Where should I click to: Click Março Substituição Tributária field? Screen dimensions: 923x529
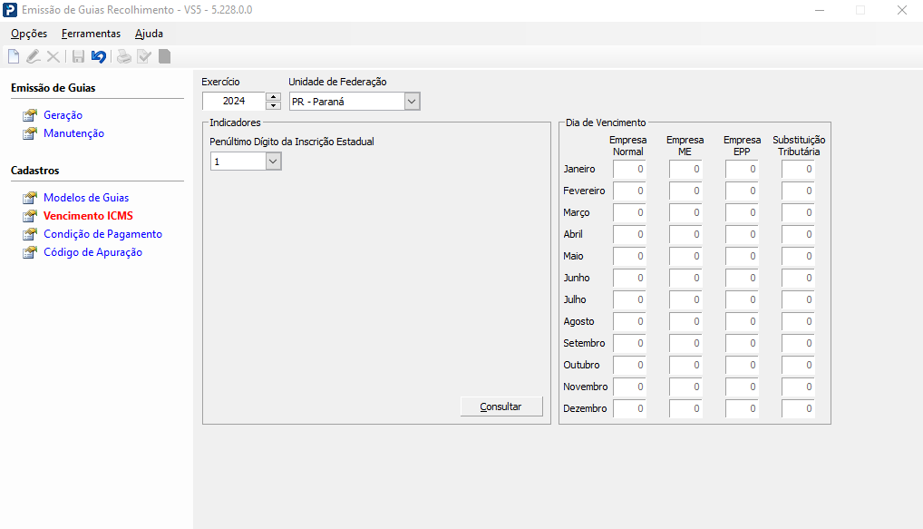tap(798, 212)
